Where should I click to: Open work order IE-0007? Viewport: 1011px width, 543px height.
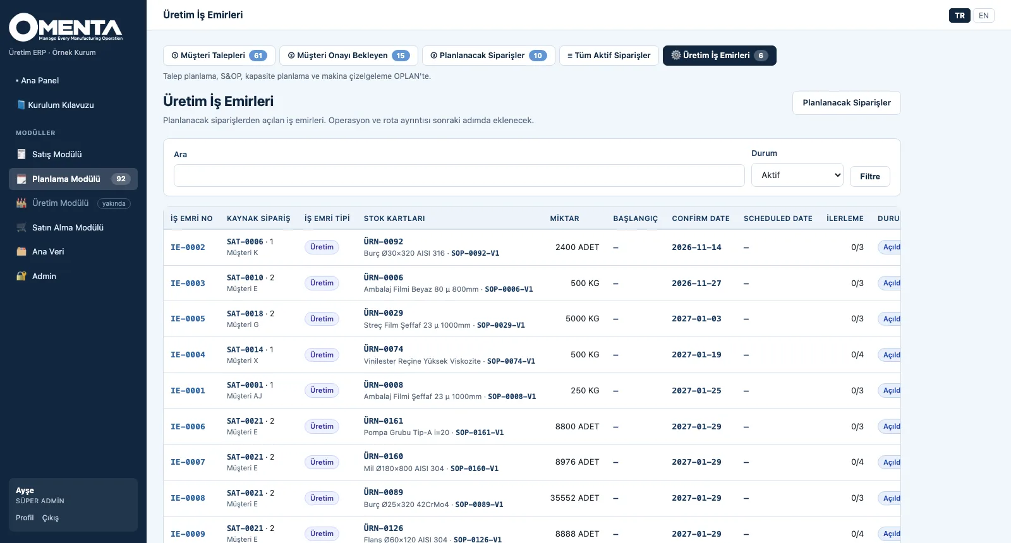pos(188,462)
